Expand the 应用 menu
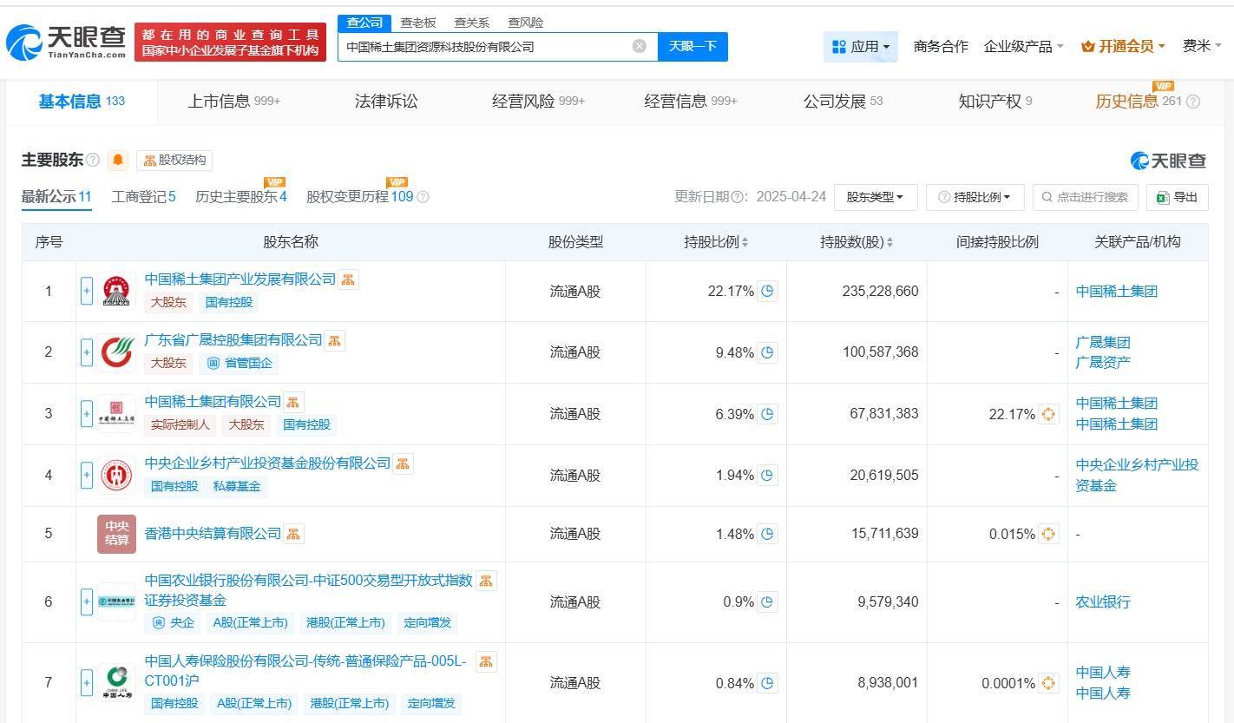Screen dimensions: 1234x723 [x=860, y=46]
